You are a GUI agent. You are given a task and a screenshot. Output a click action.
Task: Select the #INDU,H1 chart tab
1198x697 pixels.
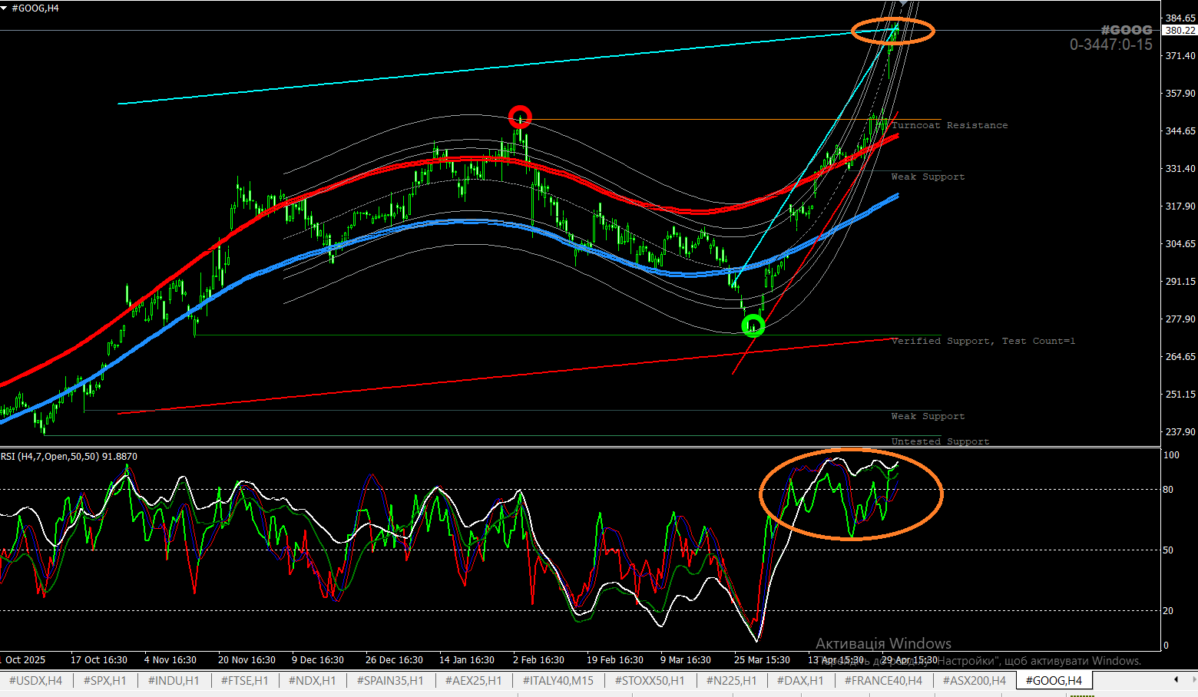point(173,680)
